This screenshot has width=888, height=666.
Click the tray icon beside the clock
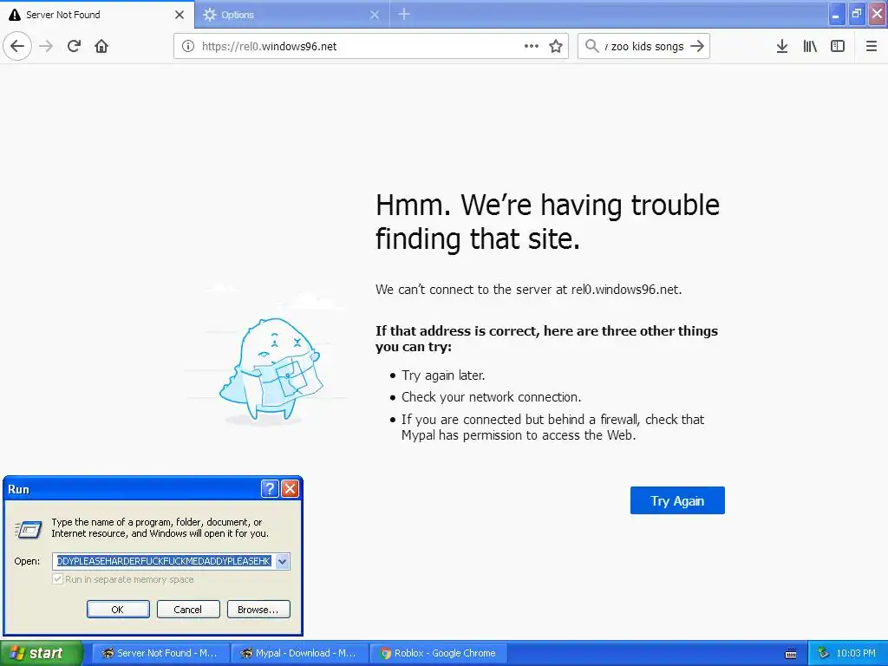click(823, 654)
